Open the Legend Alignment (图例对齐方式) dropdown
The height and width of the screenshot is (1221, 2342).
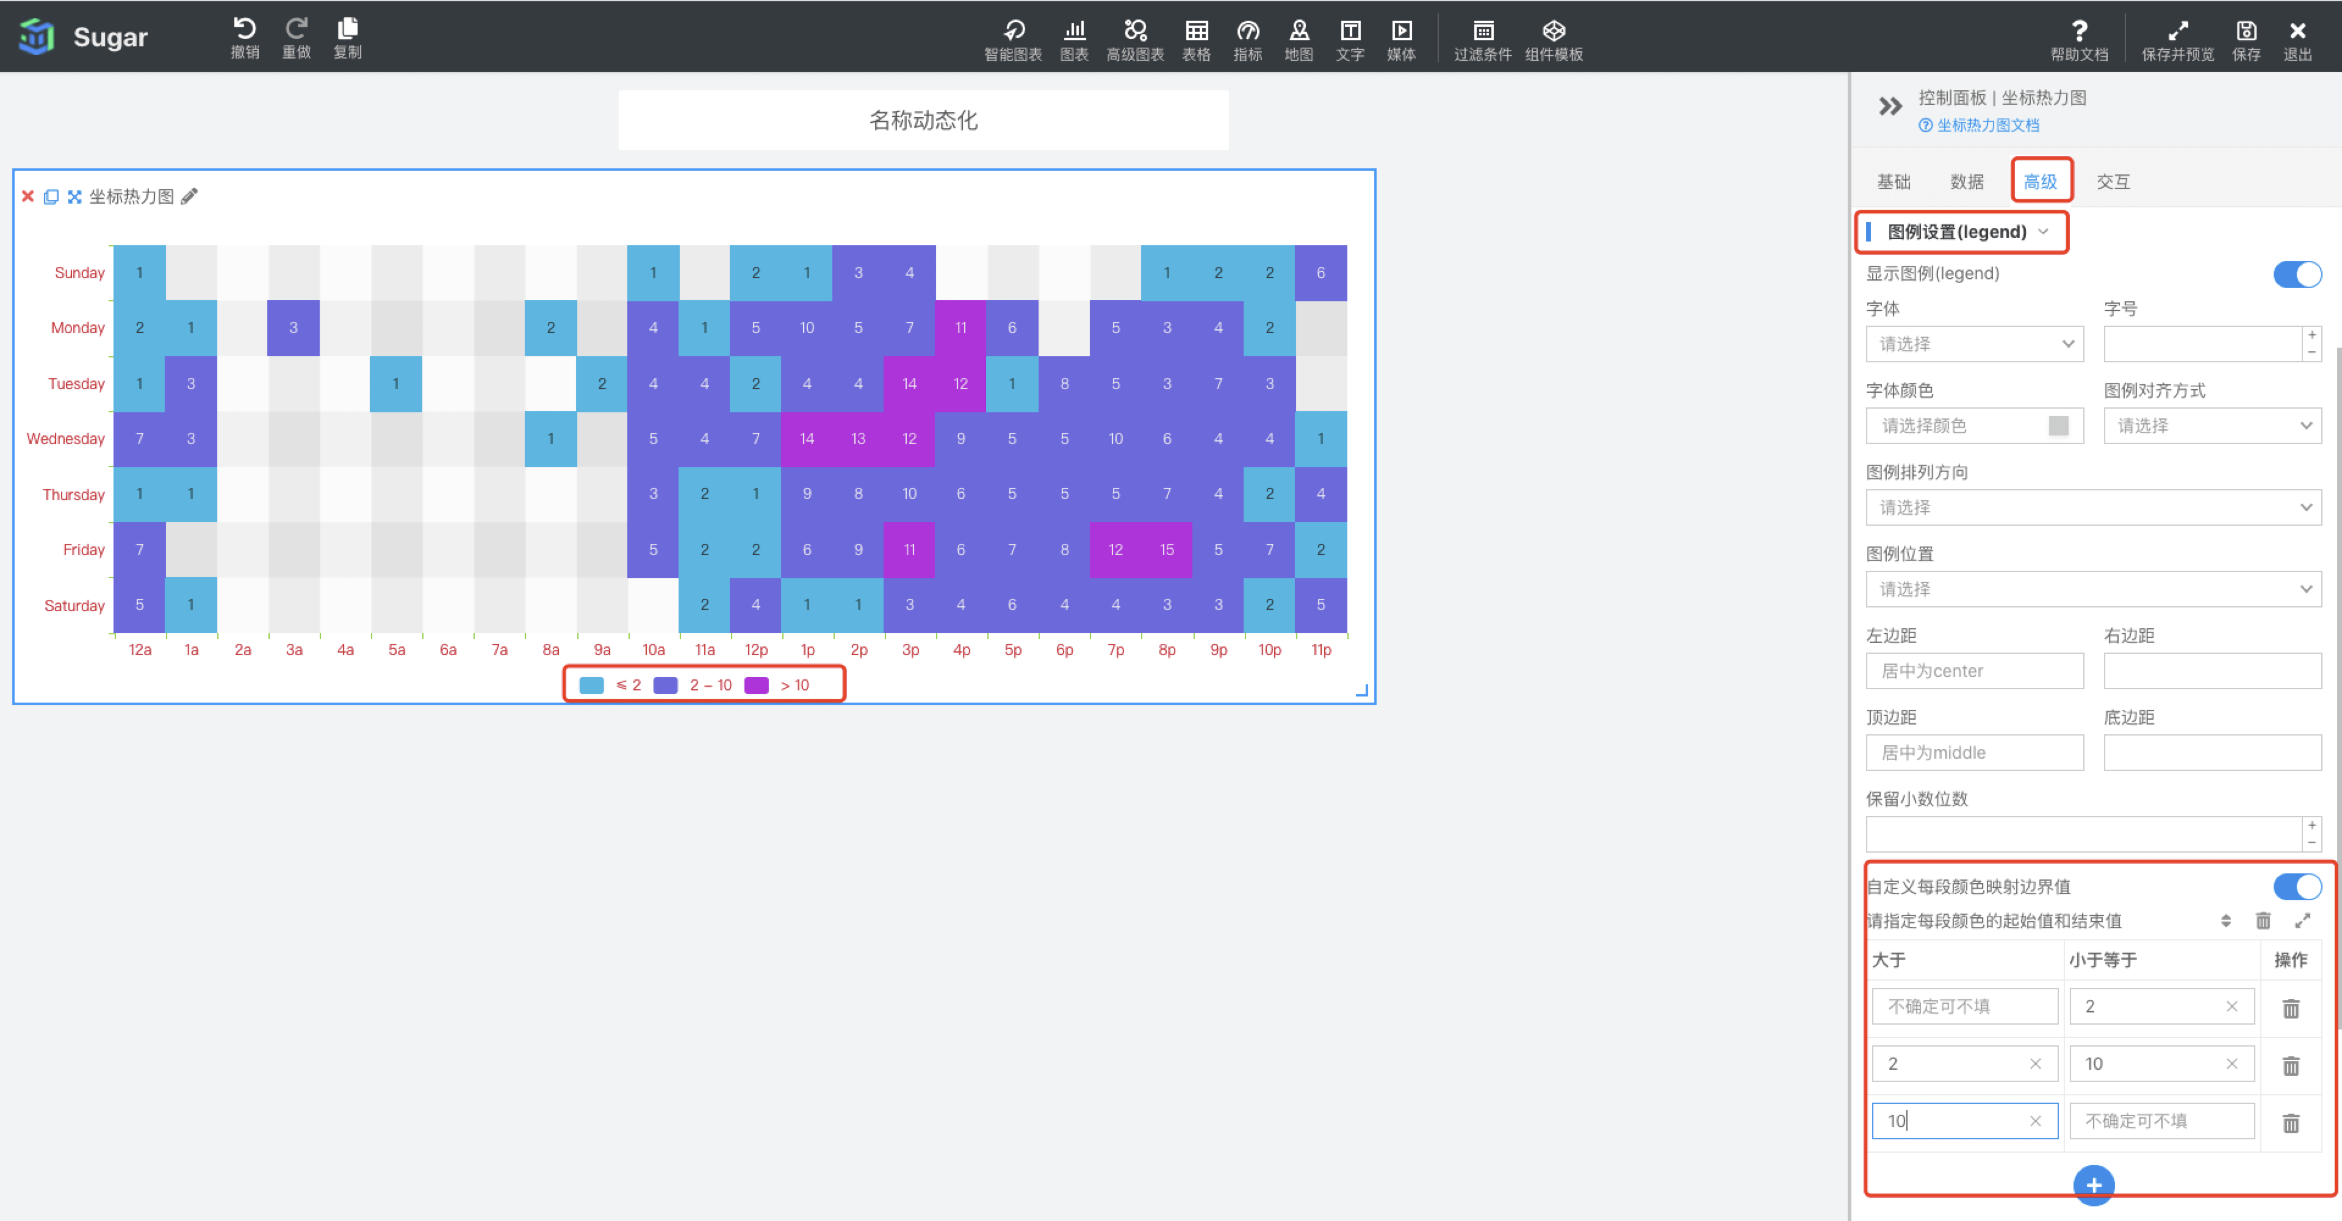coord(2212,426)
